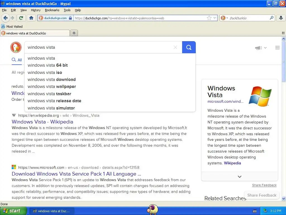
Task: Open the View menu
Action: pos(23,10)
